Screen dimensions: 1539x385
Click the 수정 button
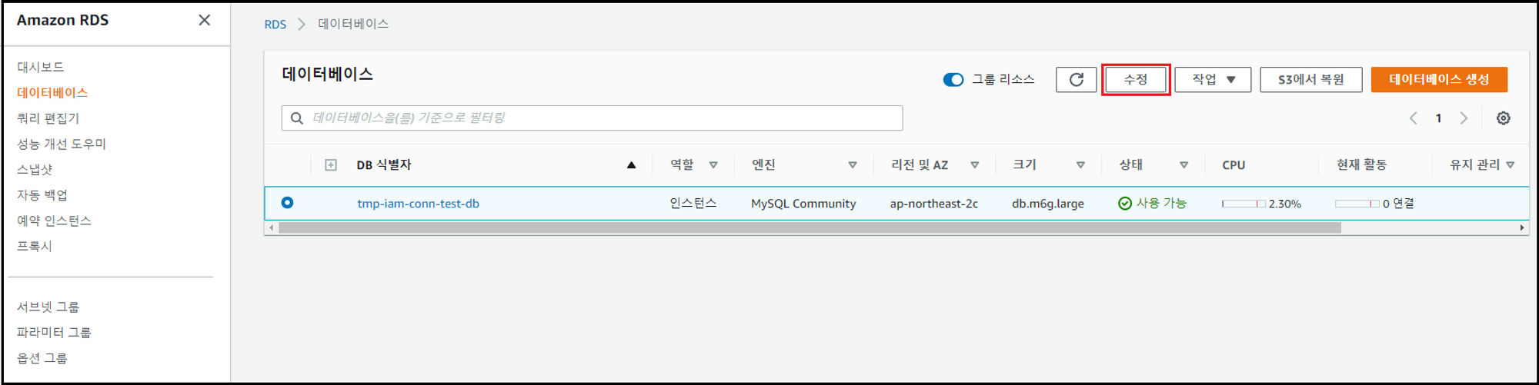click(x=1136, y=79)
